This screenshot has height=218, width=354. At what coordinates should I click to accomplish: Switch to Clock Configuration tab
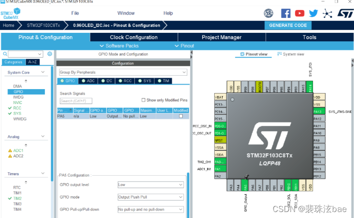point(134,37)
